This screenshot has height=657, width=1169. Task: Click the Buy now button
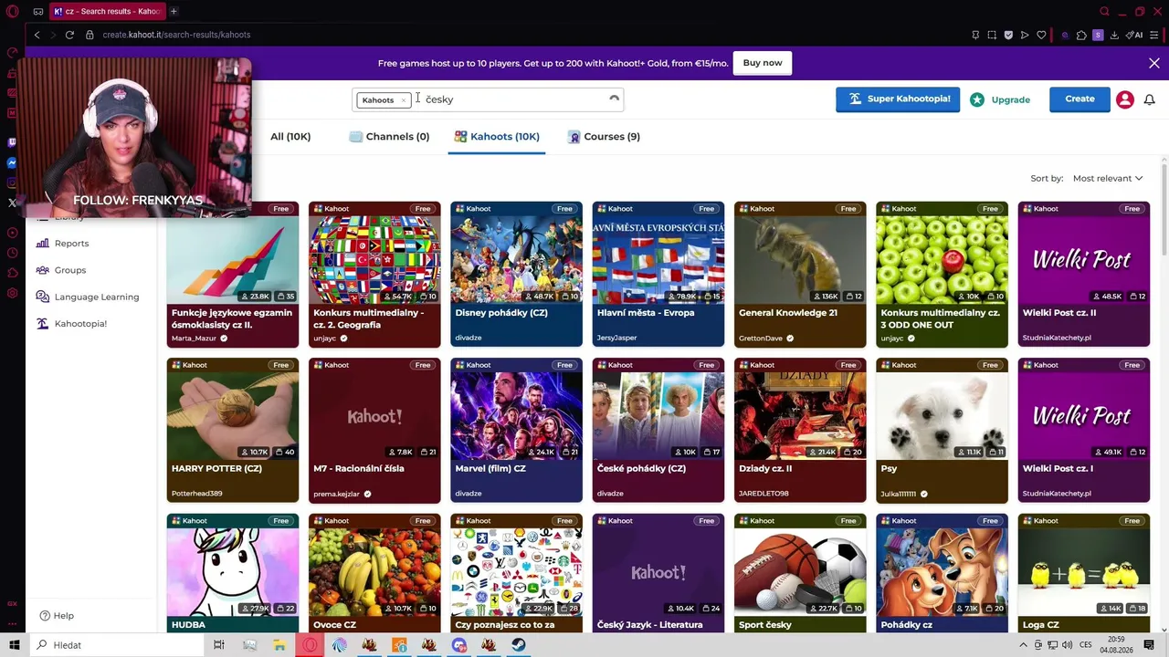coord(763,63)
